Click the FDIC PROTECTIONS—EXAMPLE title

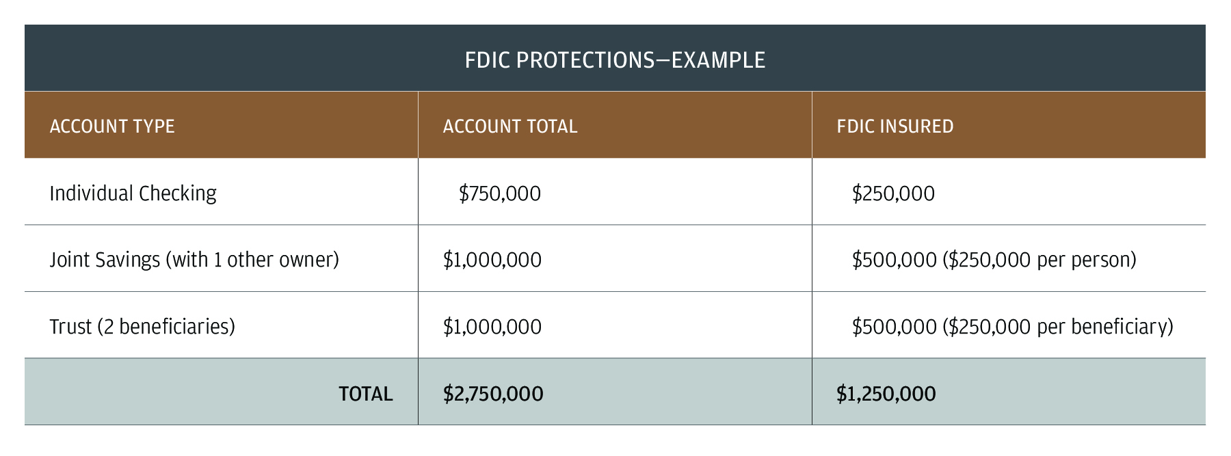pos(614,60)
